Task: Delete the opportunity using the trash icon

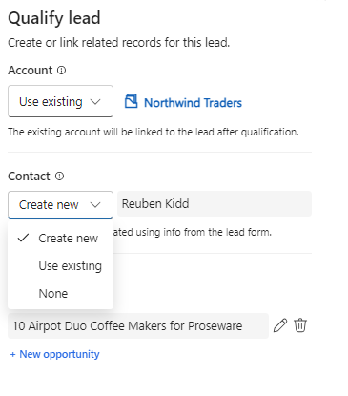Action: [300, 325]
